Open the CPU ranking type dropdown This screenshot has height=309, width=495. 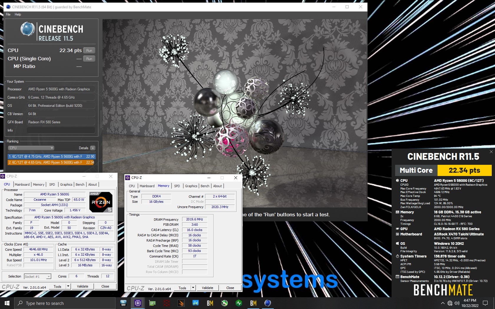pos(31,148)
